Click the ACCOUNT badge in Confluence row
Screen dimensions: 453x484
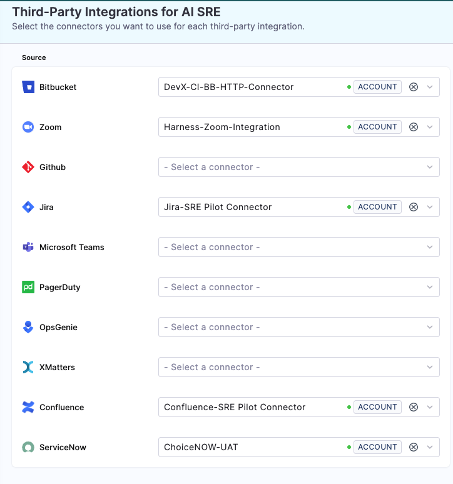(377, 407)
